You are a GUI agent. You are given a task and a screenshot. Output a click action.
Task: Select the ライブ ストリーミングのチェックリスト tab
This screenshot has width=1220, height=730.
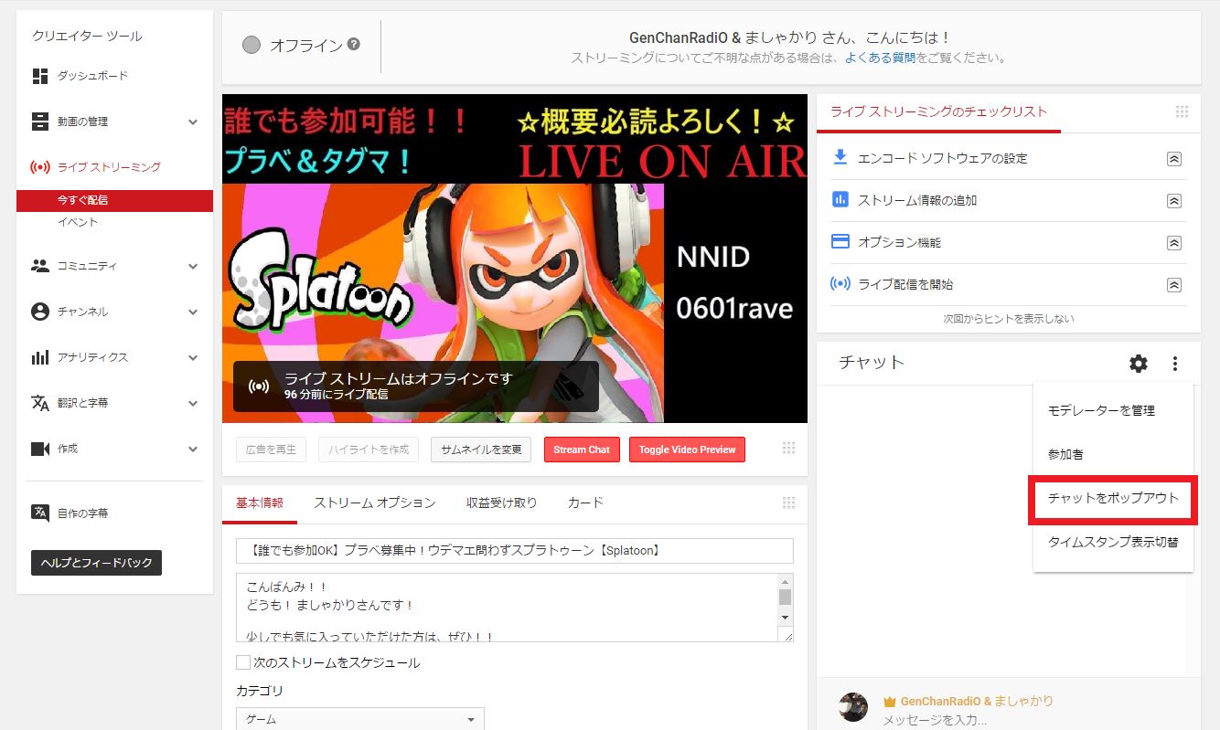(938, 112)
